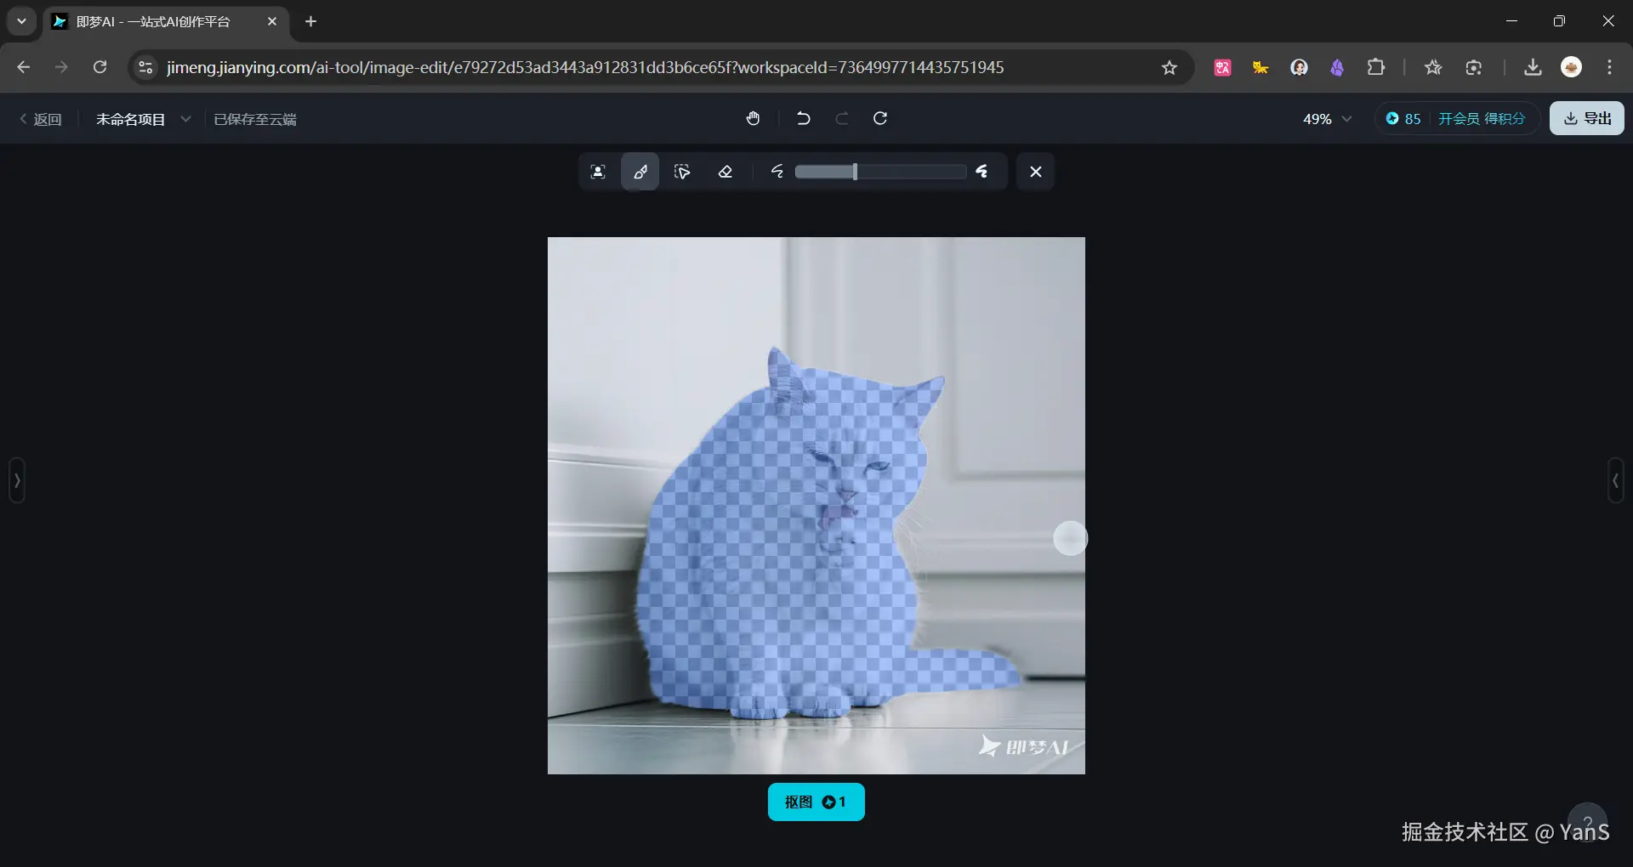Viewport: 1633px width, 867px height.
Task: Open the membership link 开会员 得积分
Action: [x=1482, y=119]
